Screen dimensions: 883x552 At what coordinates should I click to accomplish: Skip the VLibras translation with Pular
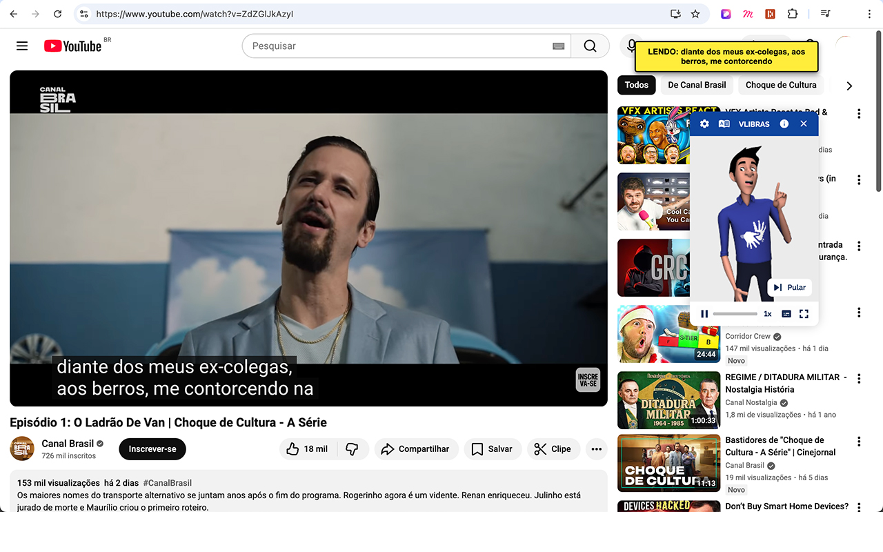coord(789,288)
